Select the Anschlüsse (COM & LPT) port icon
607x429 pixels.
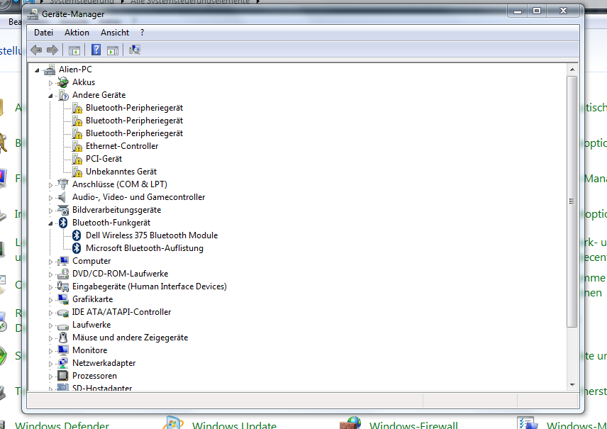(62, 184)
